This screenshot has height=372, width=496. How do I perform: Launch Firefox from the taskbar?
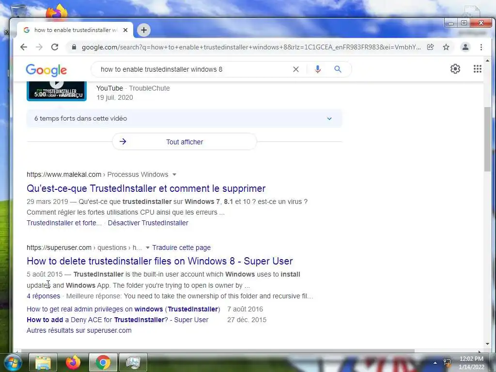[73, 362]
